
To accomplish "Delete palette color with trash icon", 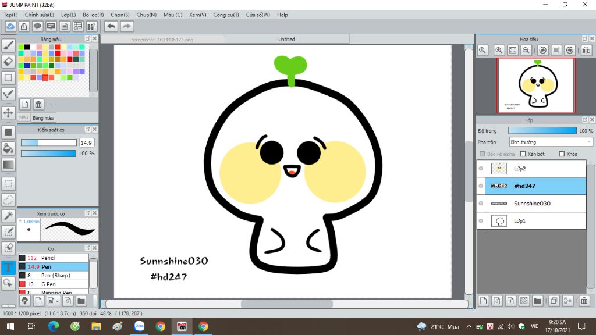I will [38, 104].
